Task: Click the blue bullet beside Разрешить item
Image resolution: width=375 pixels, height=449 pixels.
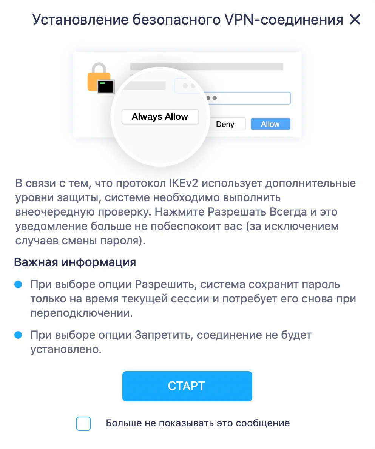Action: [x=19, y=284]
